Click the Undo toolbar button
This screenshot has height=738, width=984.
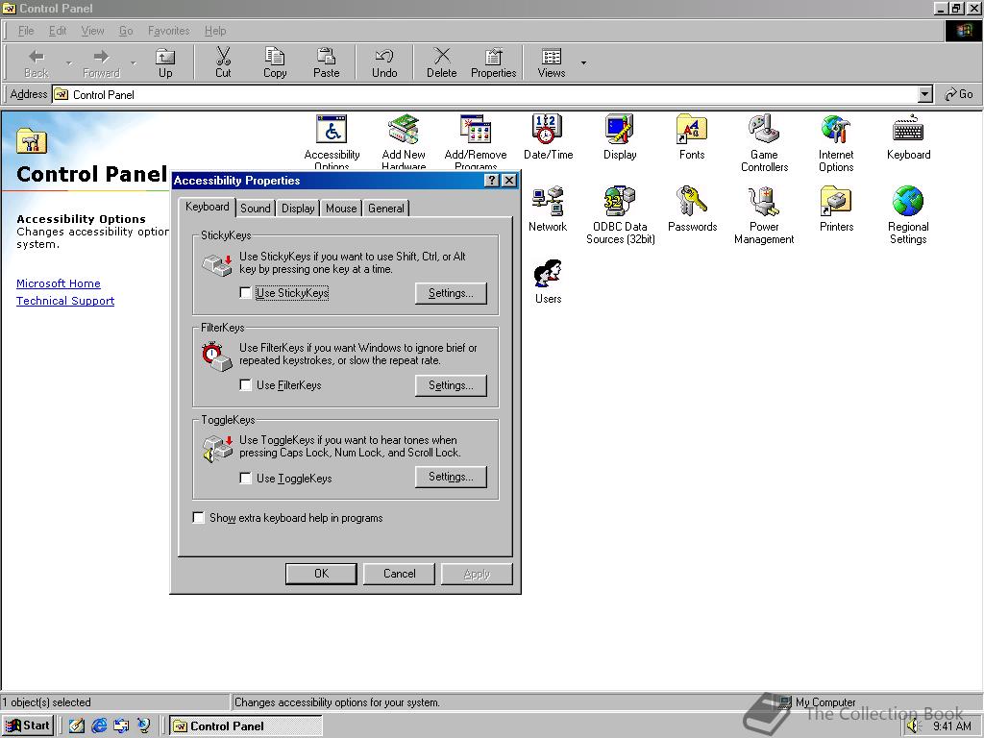384,62
